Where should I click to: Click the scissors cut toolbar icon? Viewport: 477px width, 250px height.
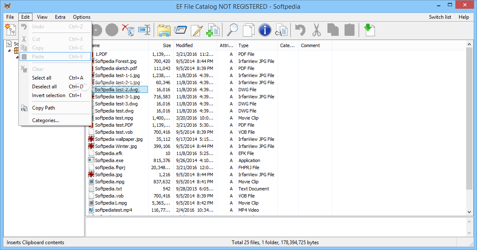pyautogui.click(x=317, y=30)
